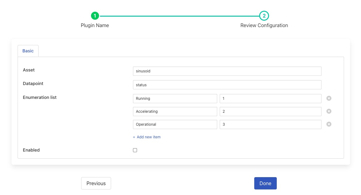This screenshot has height=195, width=361.
Task: Switch to the Basic tab
Action: 28,51
